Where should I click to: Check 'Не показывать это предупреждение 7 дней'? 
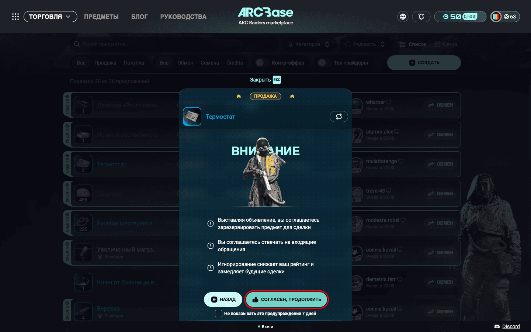[219, 314]
